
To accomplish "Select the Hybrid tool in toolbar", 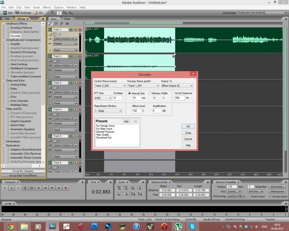I will pos(53,12).
